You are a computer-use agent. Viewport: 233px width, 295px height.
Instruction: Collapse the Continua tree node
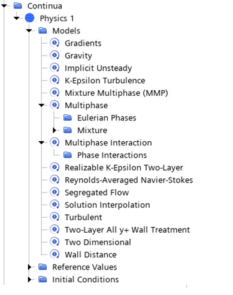tap(4, 6)
